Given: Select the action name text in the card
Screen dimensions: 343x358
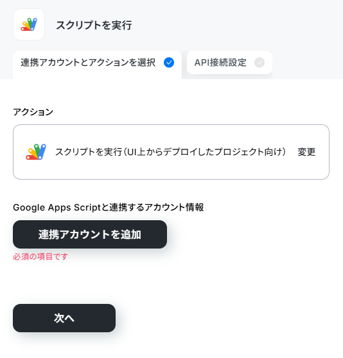Looking at the screenshot, I should [171, 152].
